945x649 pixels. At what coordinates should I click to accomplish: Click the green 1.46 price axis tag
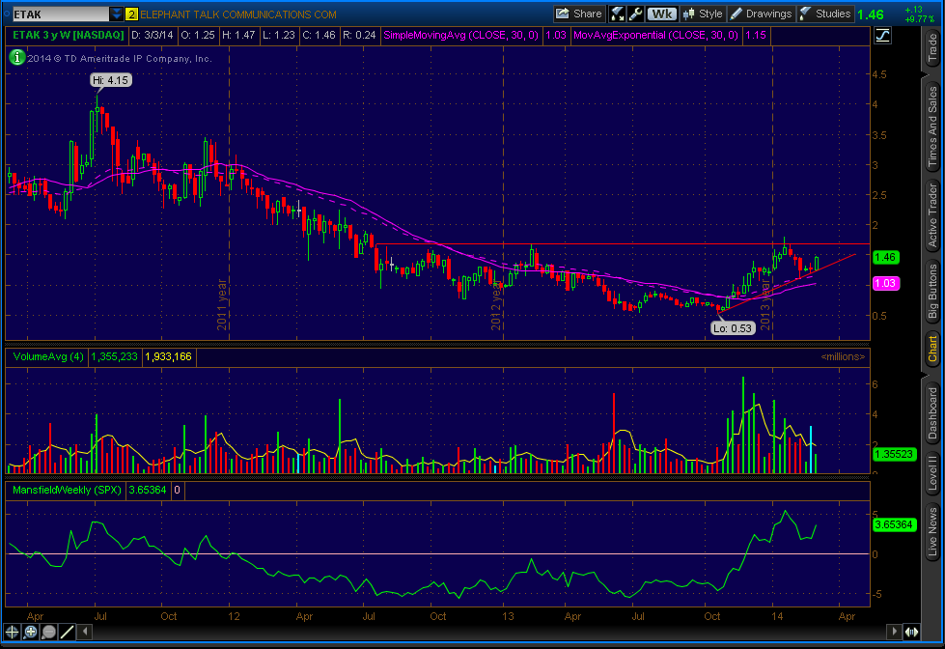885,257
